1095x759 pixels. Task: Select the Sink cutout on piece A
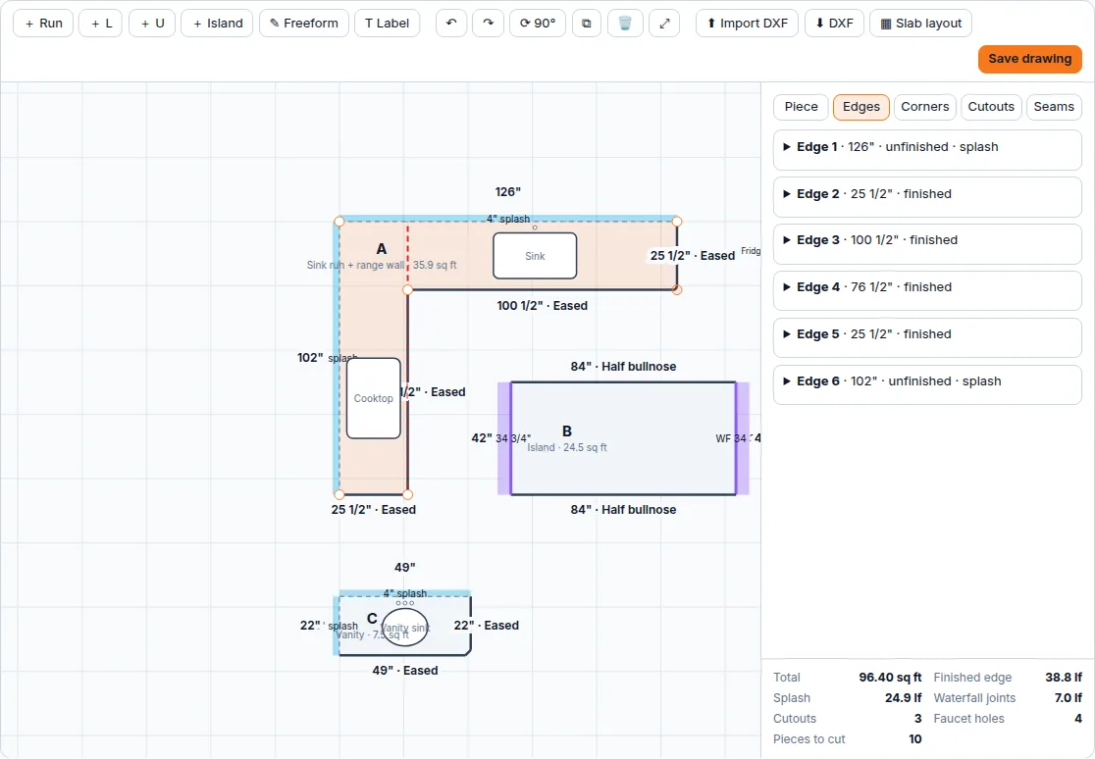pyautogui.click(x=535, y=256)
